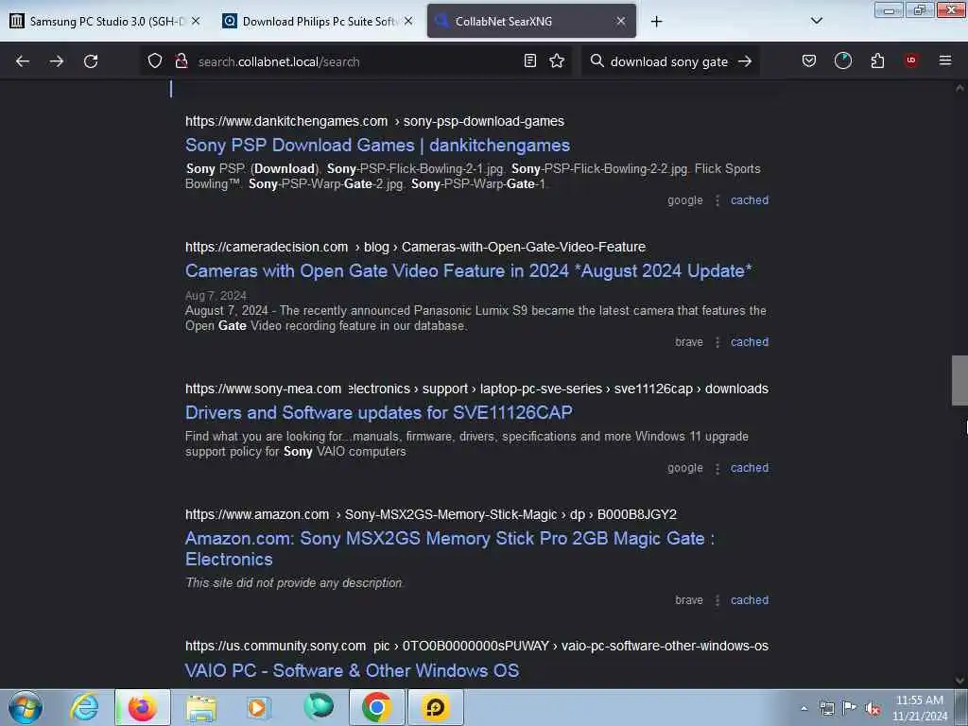Close the CollabNet SearXNG tab
Screen dimensions: 968x726
click(621, 21)
